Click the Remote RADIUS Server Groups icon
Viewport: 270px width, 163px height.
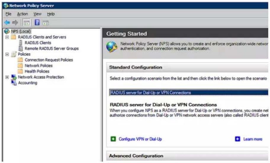20,49
